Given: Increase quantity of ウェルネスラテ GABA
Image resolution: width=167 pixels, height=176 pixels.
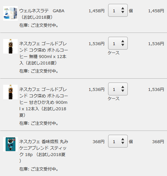Looking at the screenshot, I should 123,8.
